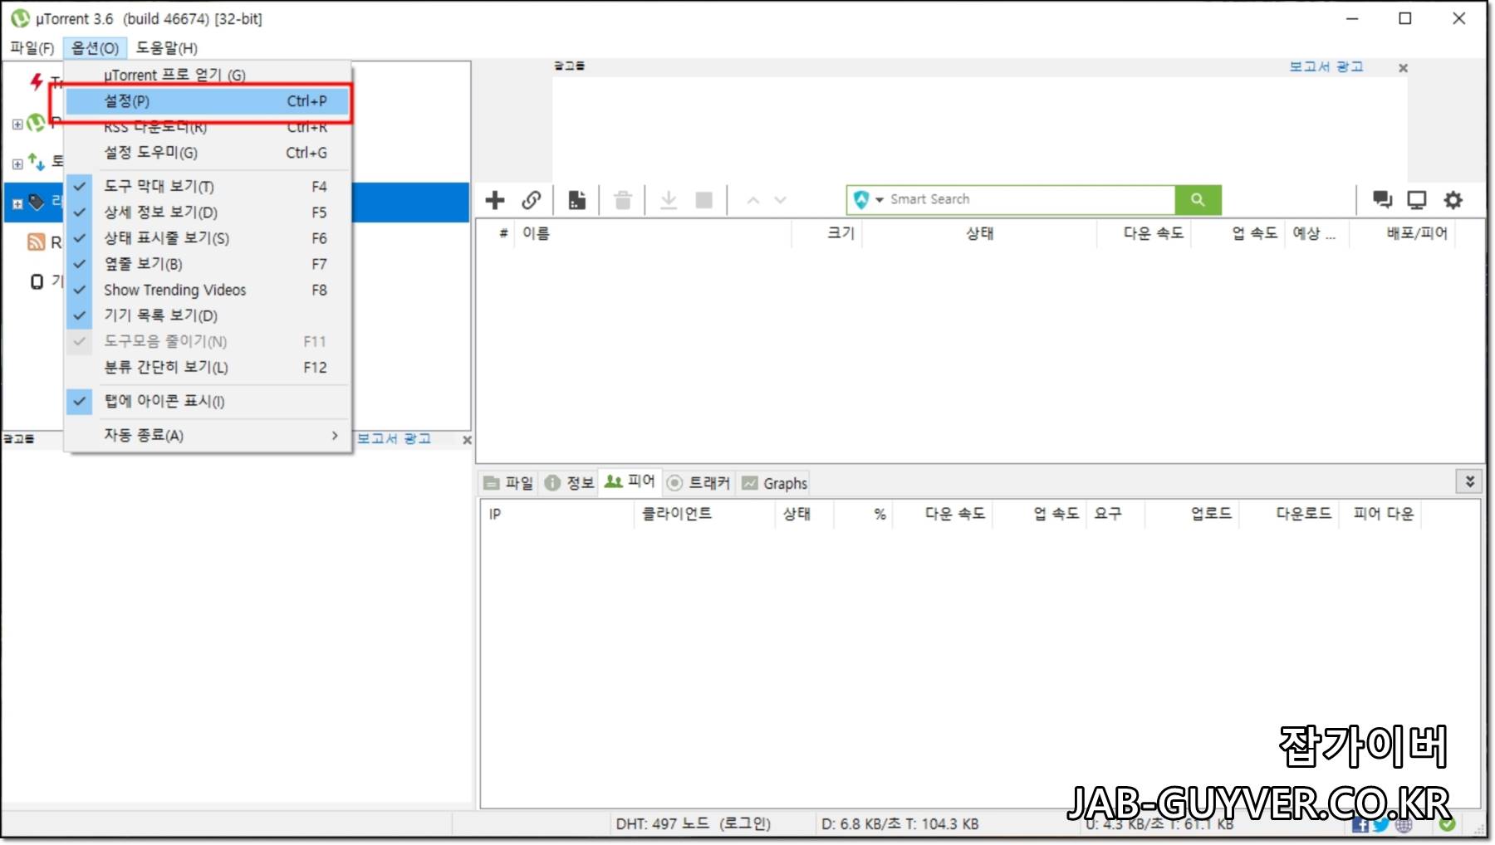The image size is (1495, 845).
Task: Toggle 기기 목록 보기 option
Action: pyautogui.click(x=208, y=315)
